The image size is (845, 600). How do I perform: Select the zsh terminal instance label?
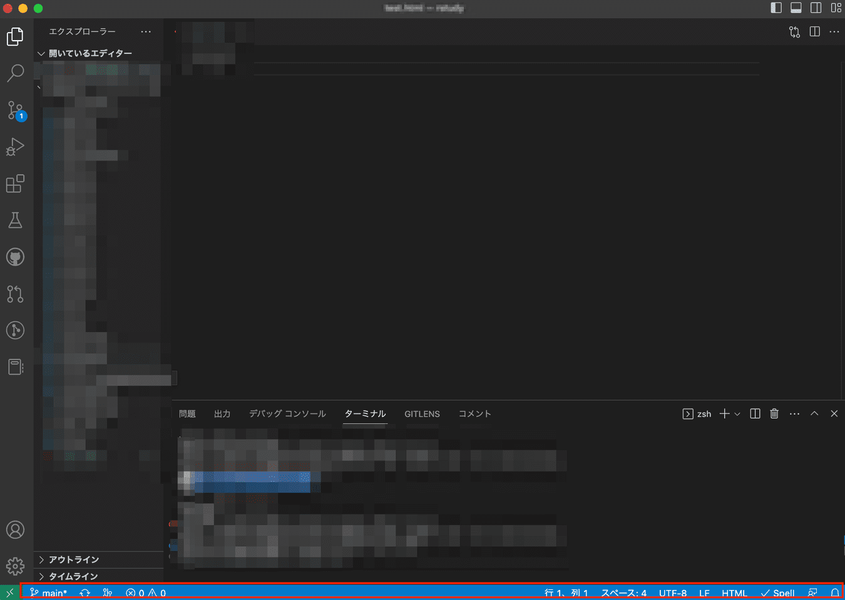tap(697, 413)
